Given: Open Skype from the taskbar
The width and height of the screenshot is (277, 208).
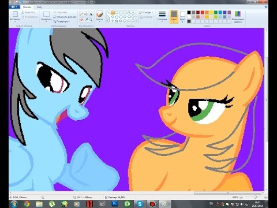Looking at the screenshot, I should pos(140,204).
